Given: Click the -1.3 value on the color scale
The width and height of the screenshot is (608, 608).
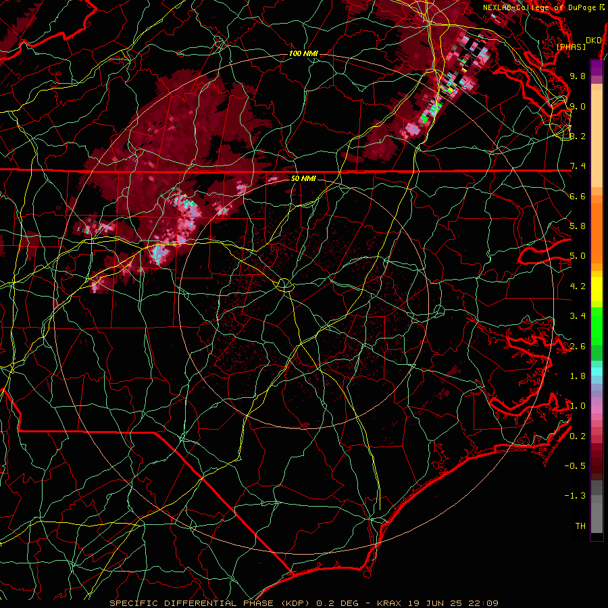Looking at the screenshot, I should pyautogui.click(x=575, y=496).
